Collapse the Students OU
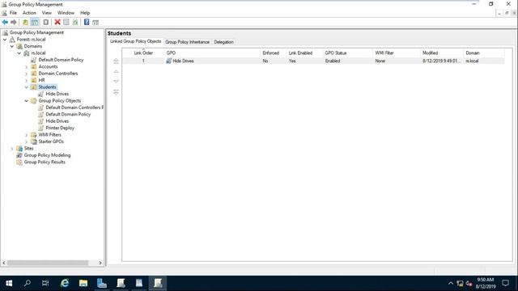The height and width of the screenshot is (291, 518). (27, 87)
